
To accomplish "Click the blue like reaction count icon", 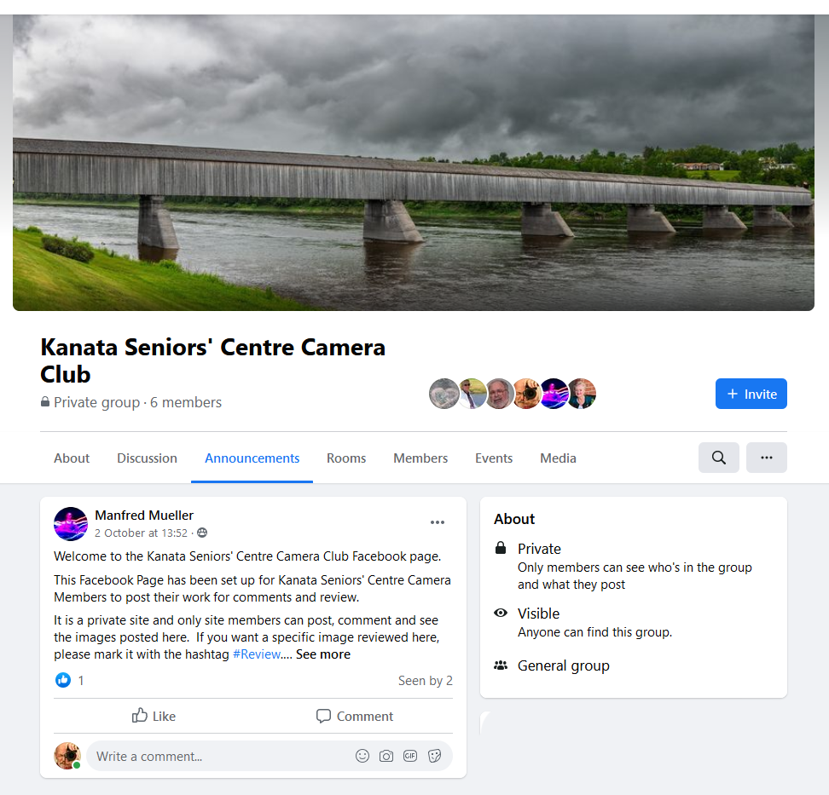I will click(x=63, y=680).
